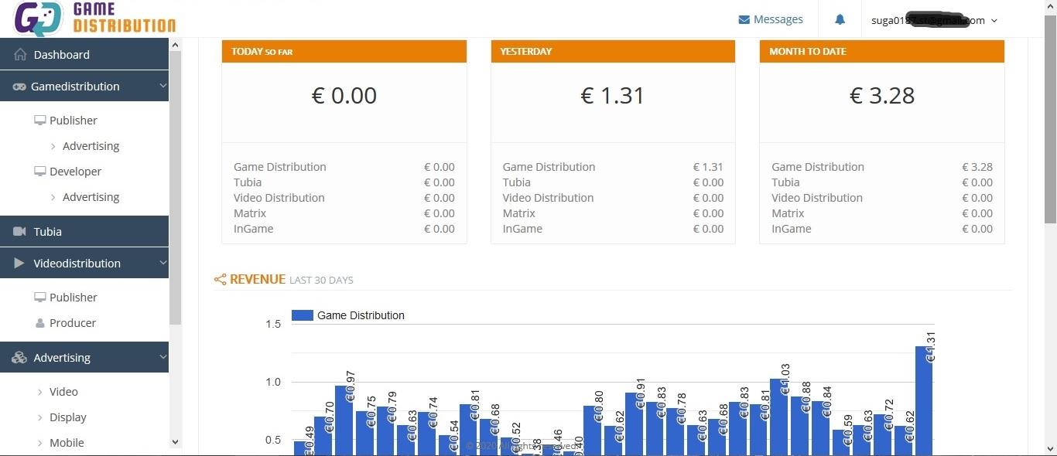1057x456 pixels.
Task: Click the camera icon beside Tubia
Action: click(20, 232)
